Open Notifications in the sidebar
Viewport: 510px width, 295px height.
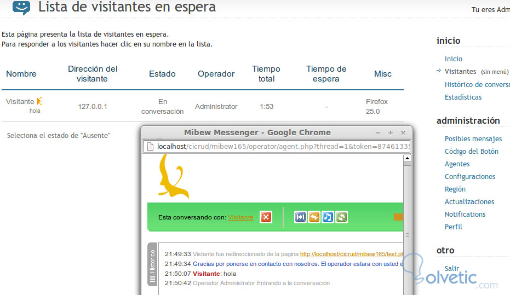[x=465, y=215]
